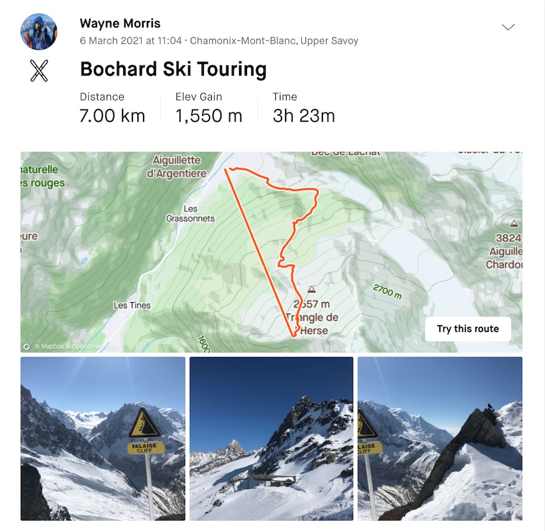Open the Wayne Morris athlete name link
Viewport: 545px width, 531px height.
tap(120, 23)
